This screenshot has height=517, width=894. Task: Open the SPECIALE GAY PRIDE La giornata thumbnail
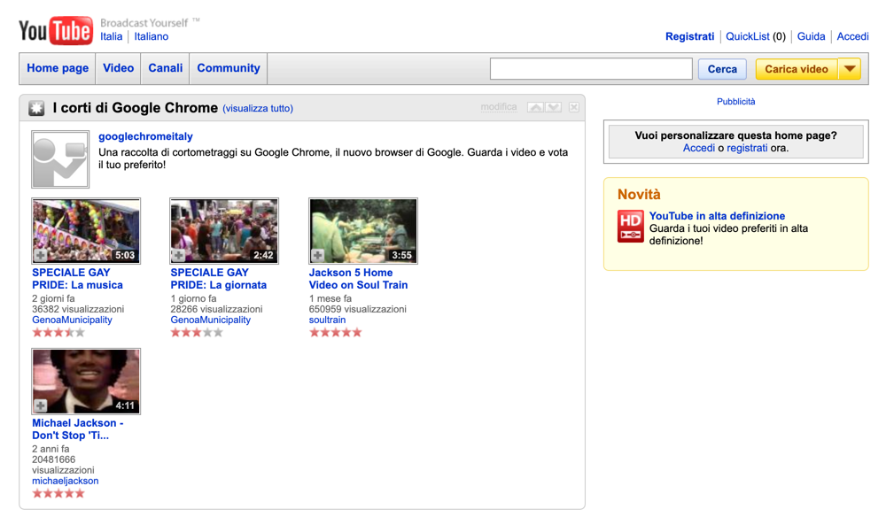(224, 230)
